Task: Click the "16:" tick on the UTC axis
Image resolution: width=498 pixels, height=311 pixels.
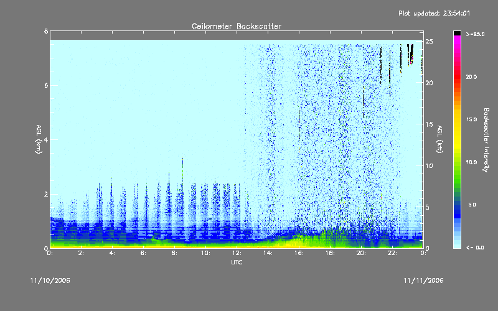Action: (x=299, y=253)
